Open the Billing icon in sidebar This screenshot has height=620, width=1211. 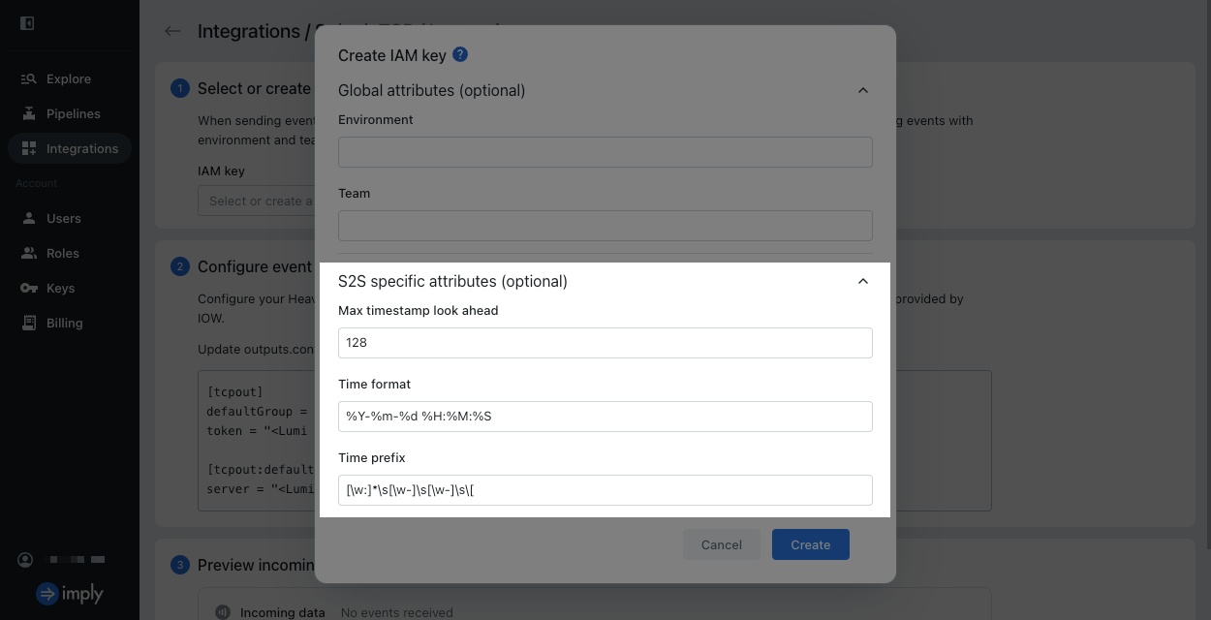point(28,323)
